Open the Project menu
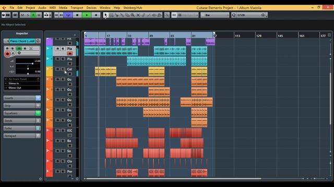334x187 pixels. [x=30, y=8]
